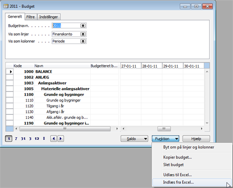The image size is (233, 188).
Task: Select row 1110 Grunde og bygninger
Action: [62, 100]
